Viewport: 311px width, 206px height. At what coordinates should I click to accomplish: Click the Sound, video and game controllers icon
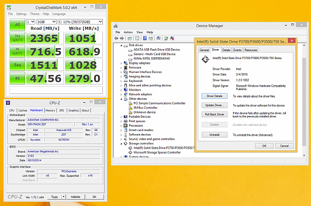[126, 139]
